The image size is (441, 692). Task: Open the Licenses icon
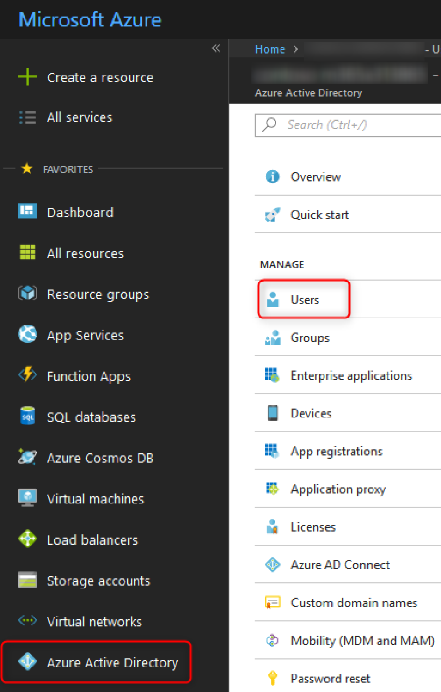click(272, 527)
